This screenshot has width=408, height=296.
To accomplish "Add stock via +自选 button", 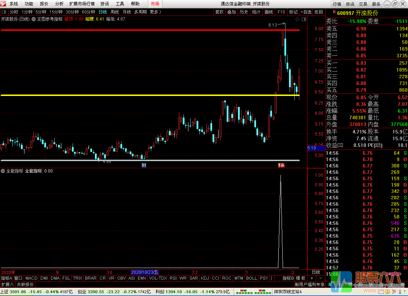I will click(x=306, y=12).
